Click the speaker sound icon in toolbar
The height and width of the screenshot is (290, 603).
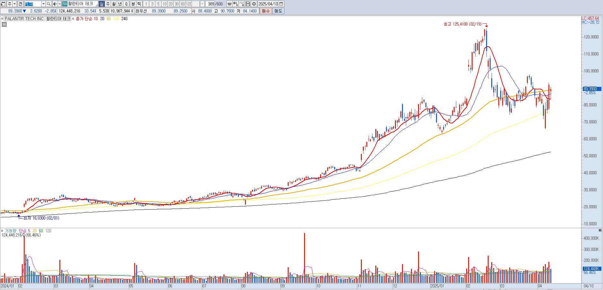(x=55, y=4)
